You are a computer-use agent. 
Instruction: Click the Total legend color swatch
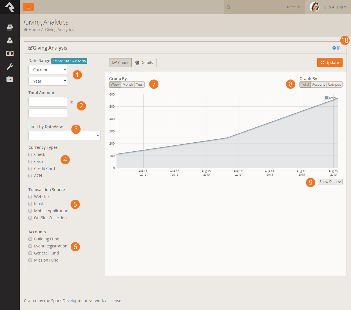click(x=326, y=98)
